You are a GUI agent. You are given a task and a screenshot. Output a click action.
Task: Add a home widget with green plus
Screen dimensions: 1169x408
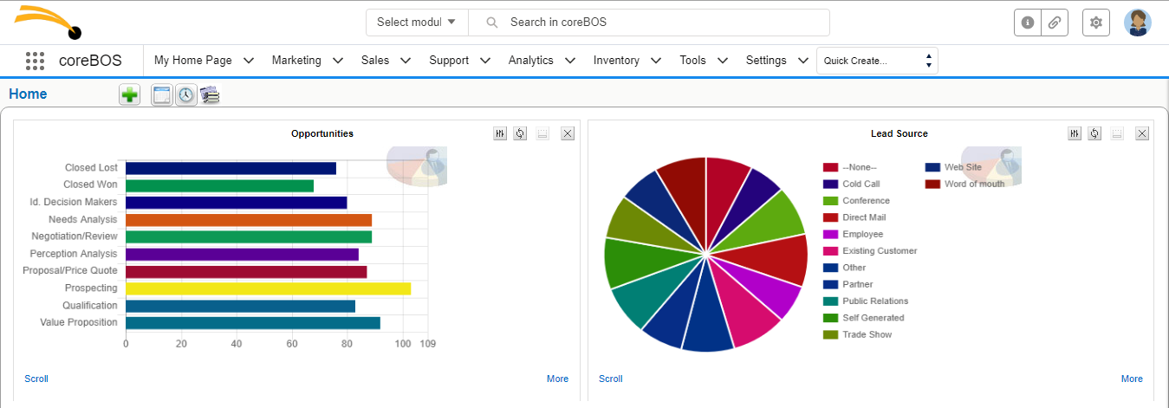(129, 95)
